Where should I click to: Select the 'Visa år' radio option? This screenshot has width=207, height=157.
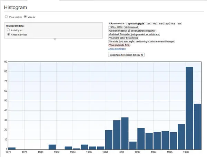pyautogui.click(x=25, y=16)
